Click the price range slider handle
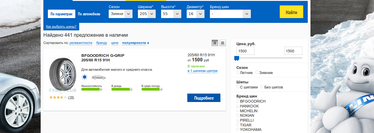374x133 pixels. coord(237,58)
